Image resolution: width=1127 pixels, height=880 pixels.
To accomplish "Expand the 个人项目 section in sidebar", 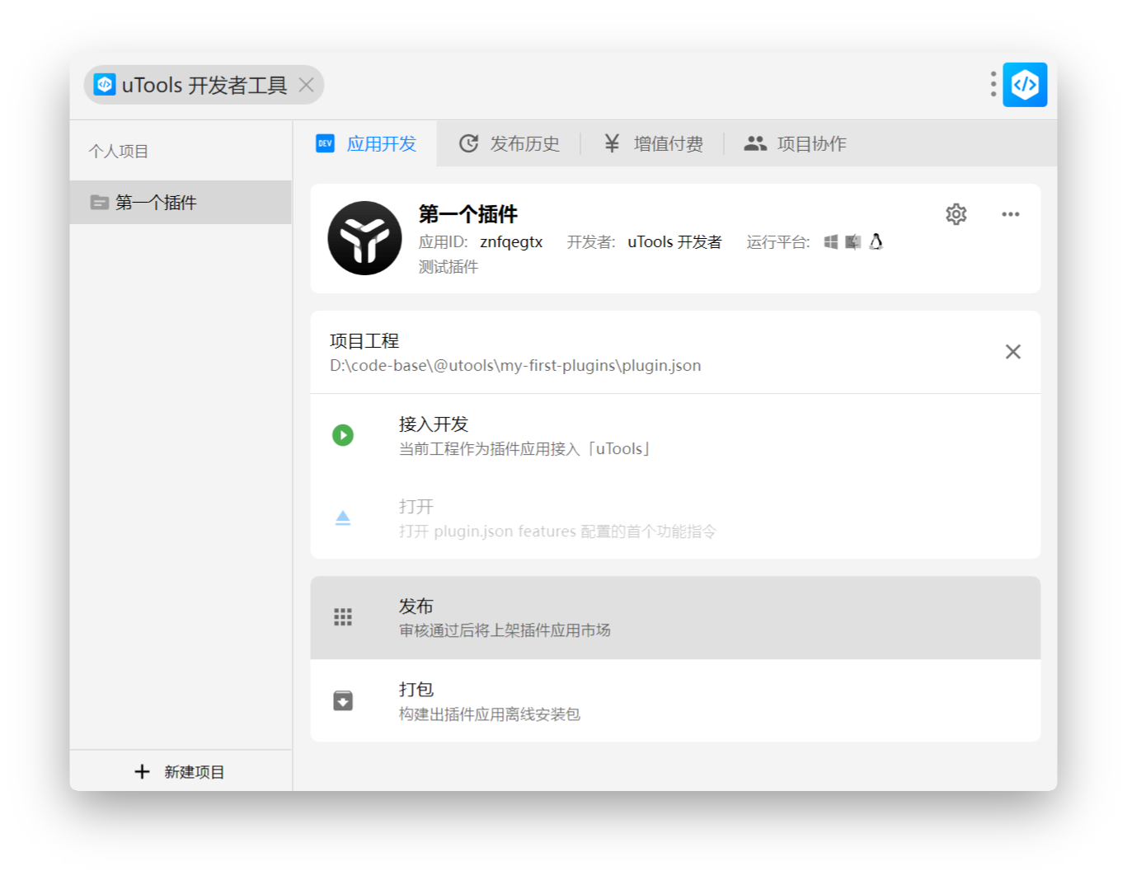I will (x=118, y=151).
